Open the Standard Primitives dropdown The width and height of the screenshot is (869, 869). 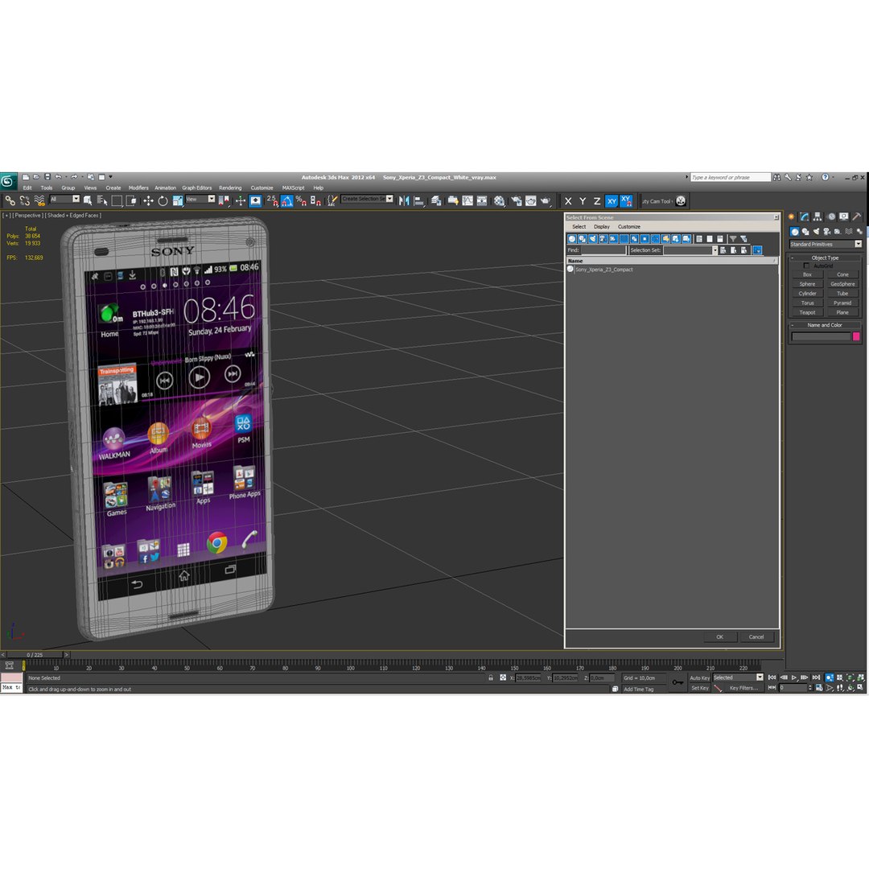pyautogui.click(x=826, y=245)
